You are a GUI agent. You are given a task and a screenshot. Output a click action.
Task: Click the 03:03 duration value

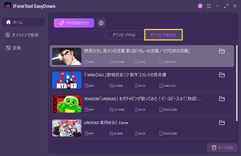coord(142,133)
